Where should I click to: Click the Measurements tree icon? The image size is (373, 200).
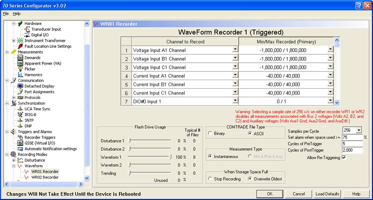pos(13,52)
